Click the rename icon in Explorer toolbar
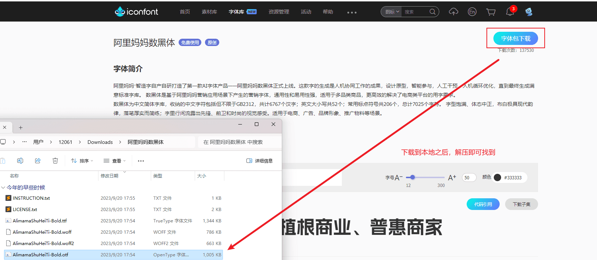Screen dimensions: 597x260 point(20,161)
